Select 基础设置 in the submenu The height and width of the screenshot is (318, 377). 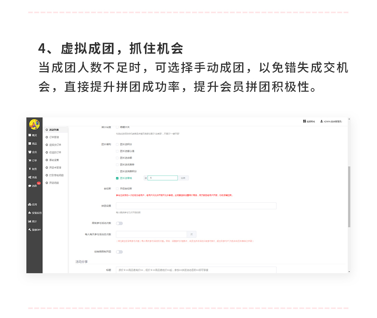tap(54, 160)
